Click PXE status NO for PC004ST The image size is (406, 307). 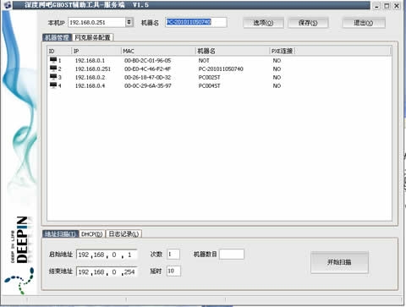pyautogui.click(x=277, y=85)
